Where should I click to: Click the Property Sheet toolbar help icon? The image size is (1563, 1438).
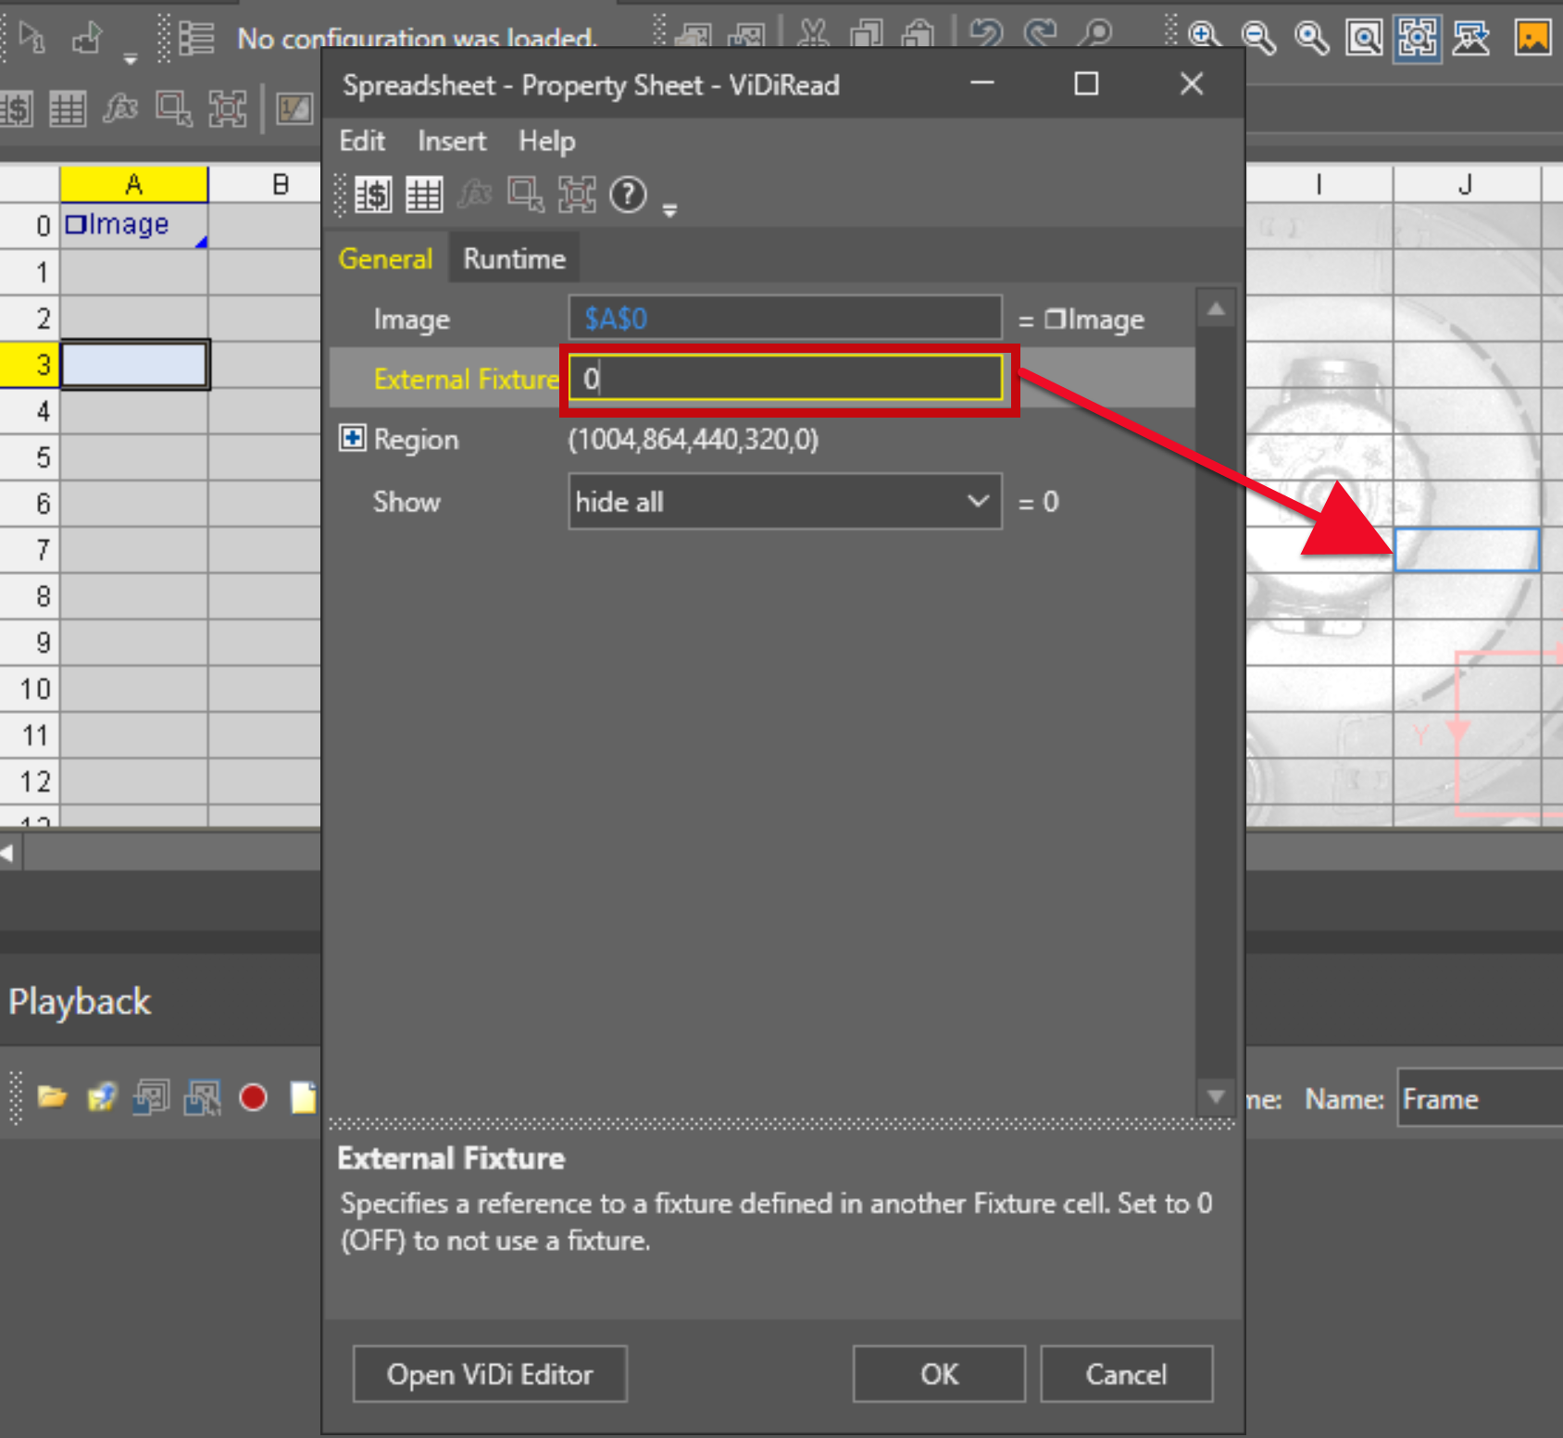628,195
